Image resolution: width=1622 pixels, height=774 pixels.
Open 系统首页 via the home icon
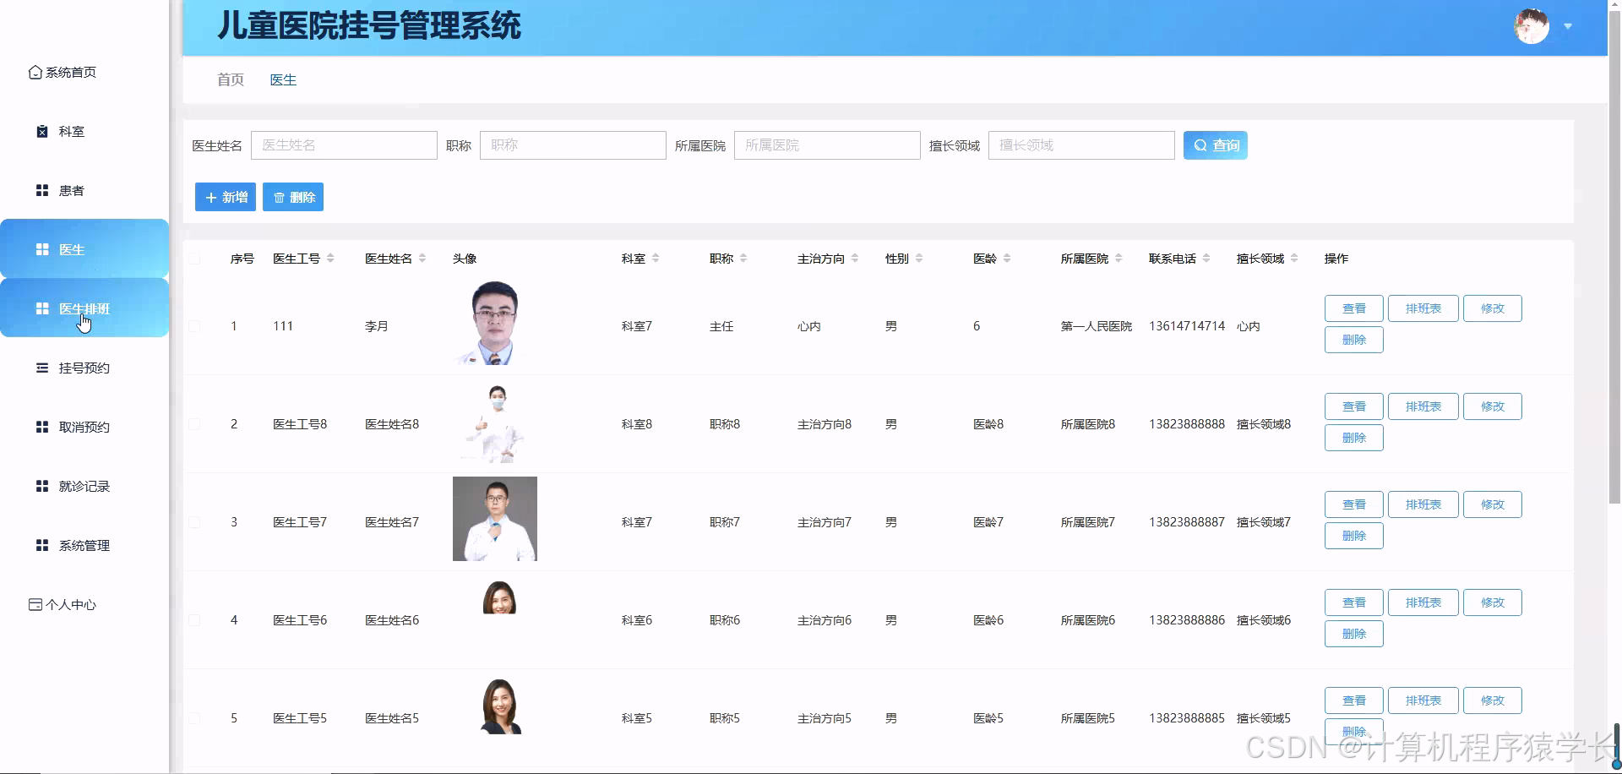[x=35, y=72]
